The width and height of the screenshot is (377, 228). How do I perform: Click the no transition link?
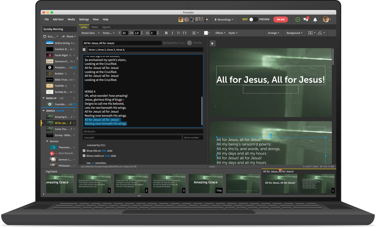93,163
